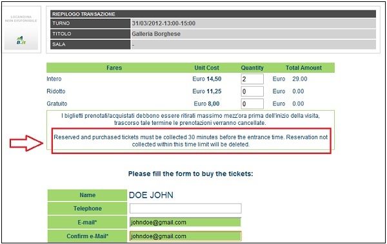Click the Ridotto fare label

[x=56, y=91]
